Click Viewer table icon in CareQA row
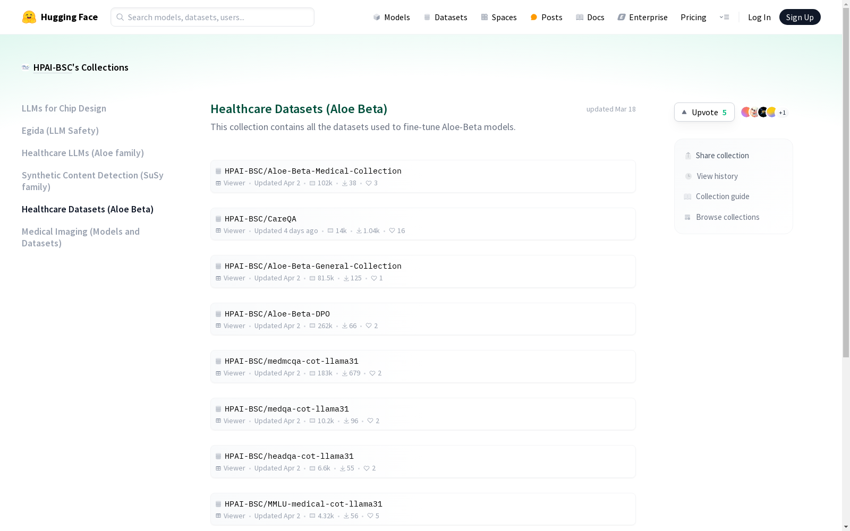The image size is (850, 531). click(218, 230)
